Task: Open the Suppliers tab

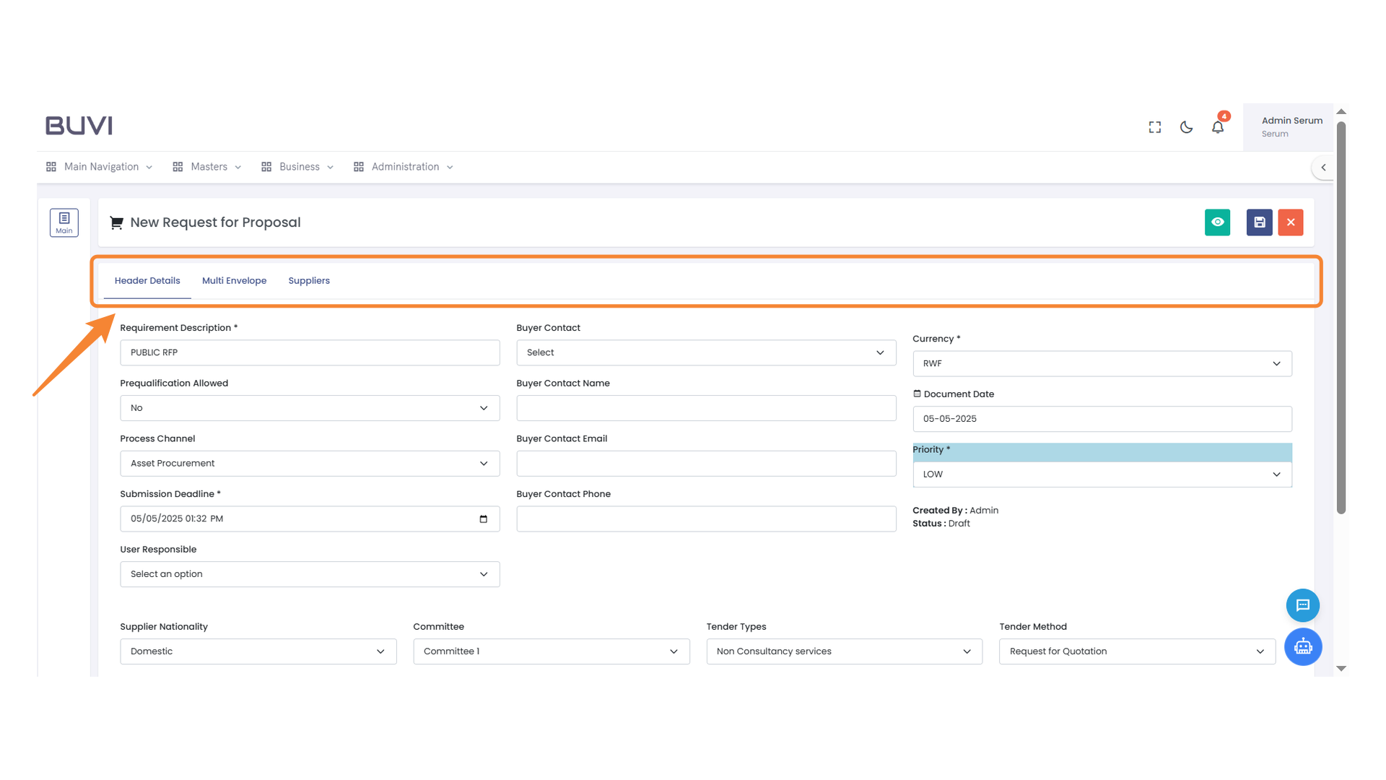Action: click(x=309, y=281)
